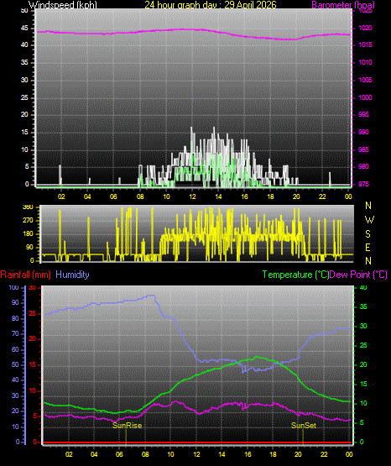Select the Barometer (hpa) axis title
Image resolution: width=391 pixels, height=466 pixels.
click(343, 5)
